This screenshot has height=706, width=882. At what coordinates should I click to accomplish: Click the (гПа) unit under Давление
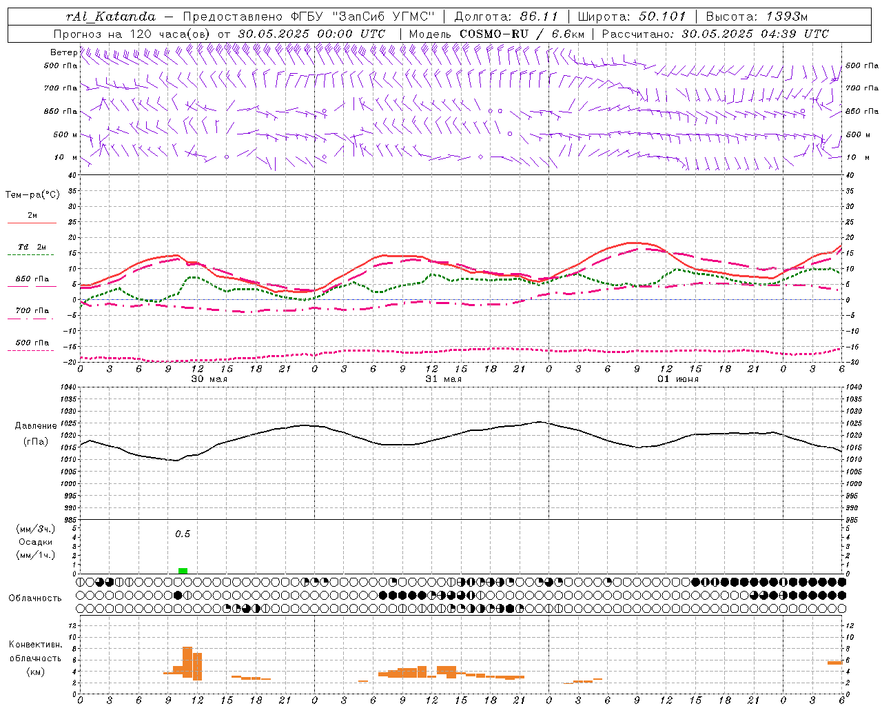(36, 442)
